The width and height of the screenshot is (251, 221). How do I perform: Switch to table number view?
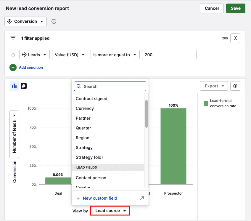coord(24,86)
